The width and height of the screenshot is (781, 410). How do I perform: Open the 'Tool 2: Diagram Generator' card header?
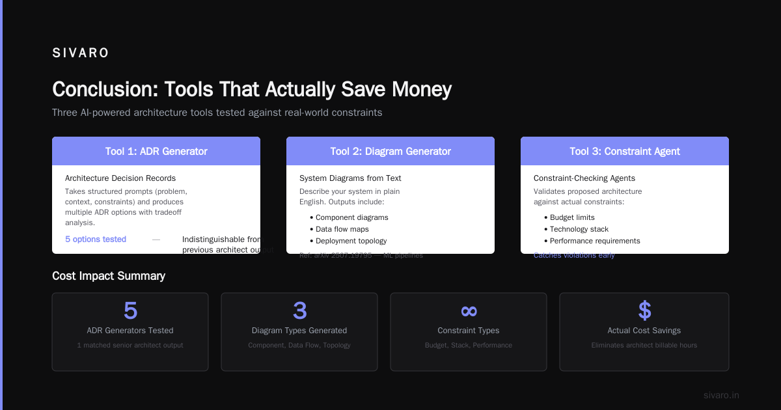[390, 151]
